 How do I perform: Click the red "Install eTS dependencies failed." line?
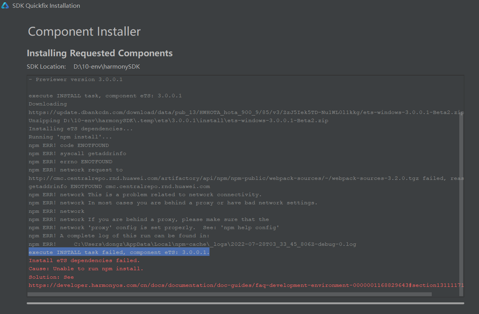84,261
